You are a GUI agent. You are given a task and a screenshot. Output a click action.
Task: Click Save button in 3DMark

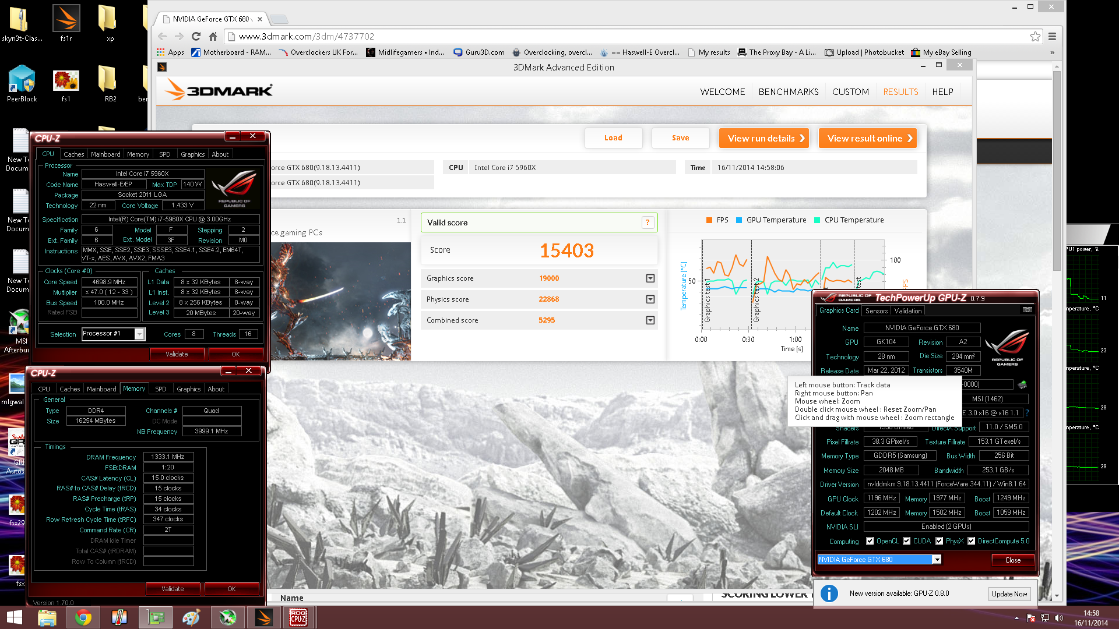pos(680,138)
